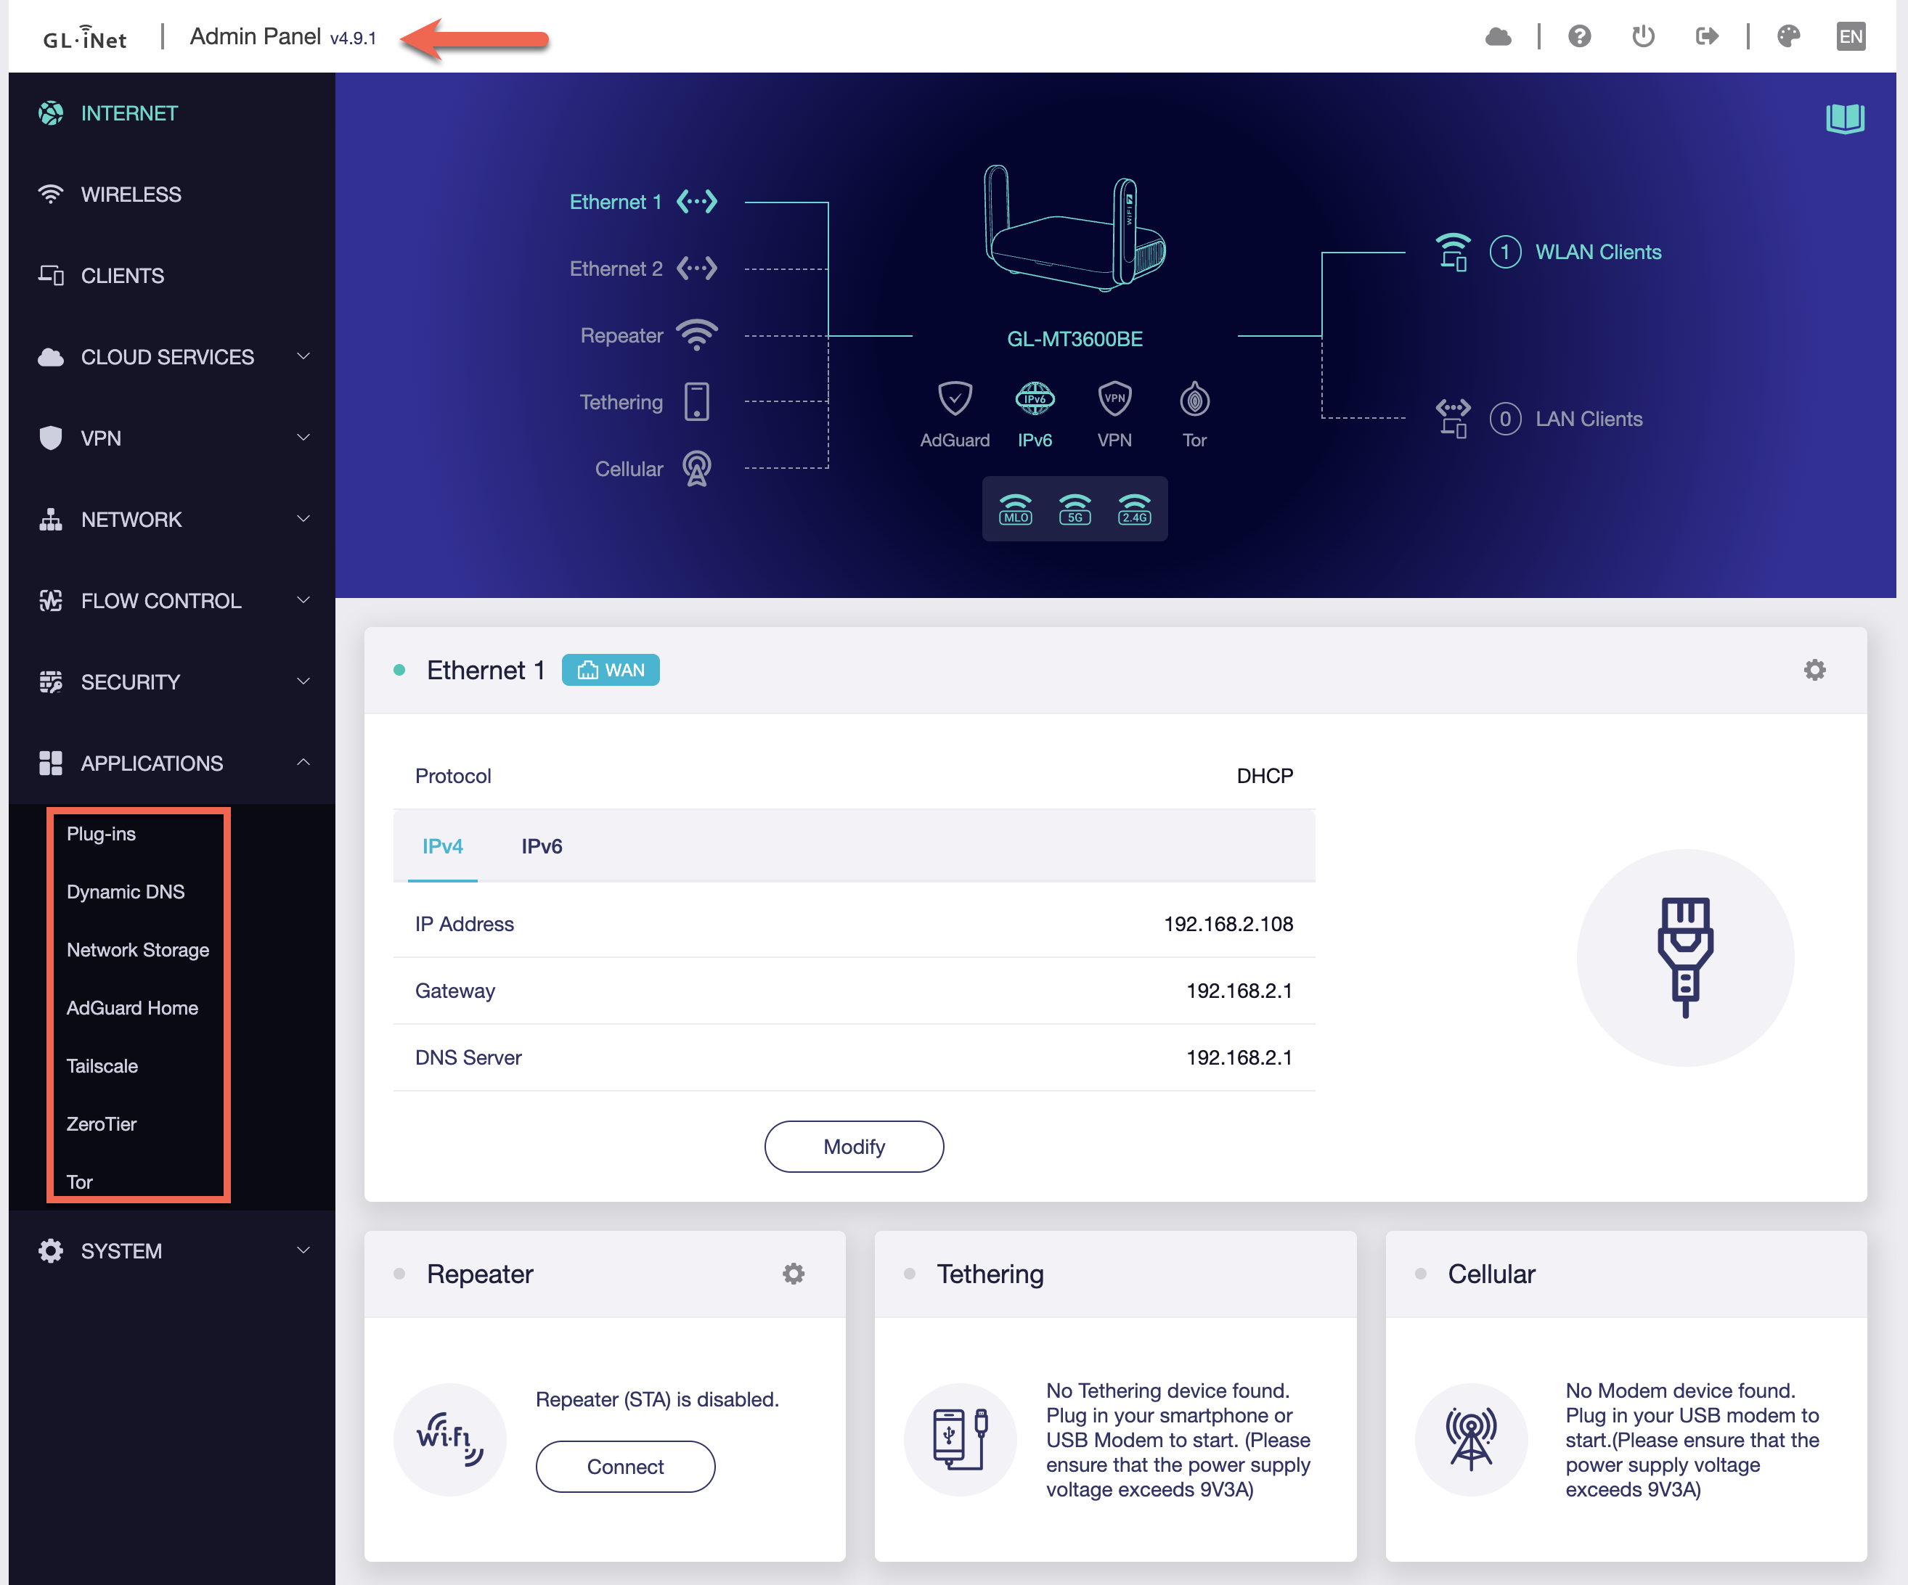Screen dimensions: 1908x1585
Task: Click the WLAN Clients icon
Action: pyautogui.click(x=1453, y=252)
